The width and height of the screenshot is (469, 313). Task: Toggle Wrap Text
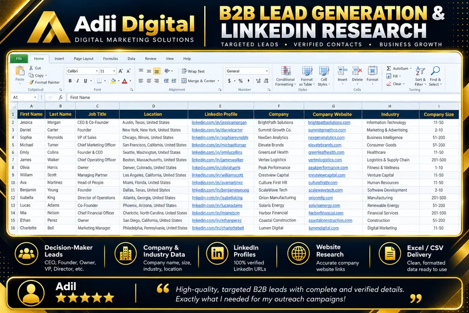point(193,71)
